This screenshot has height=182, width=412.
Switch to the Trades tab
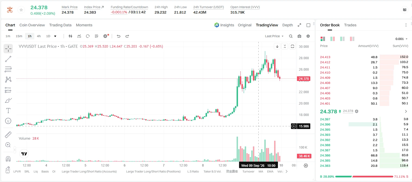[x=350, y=25]
